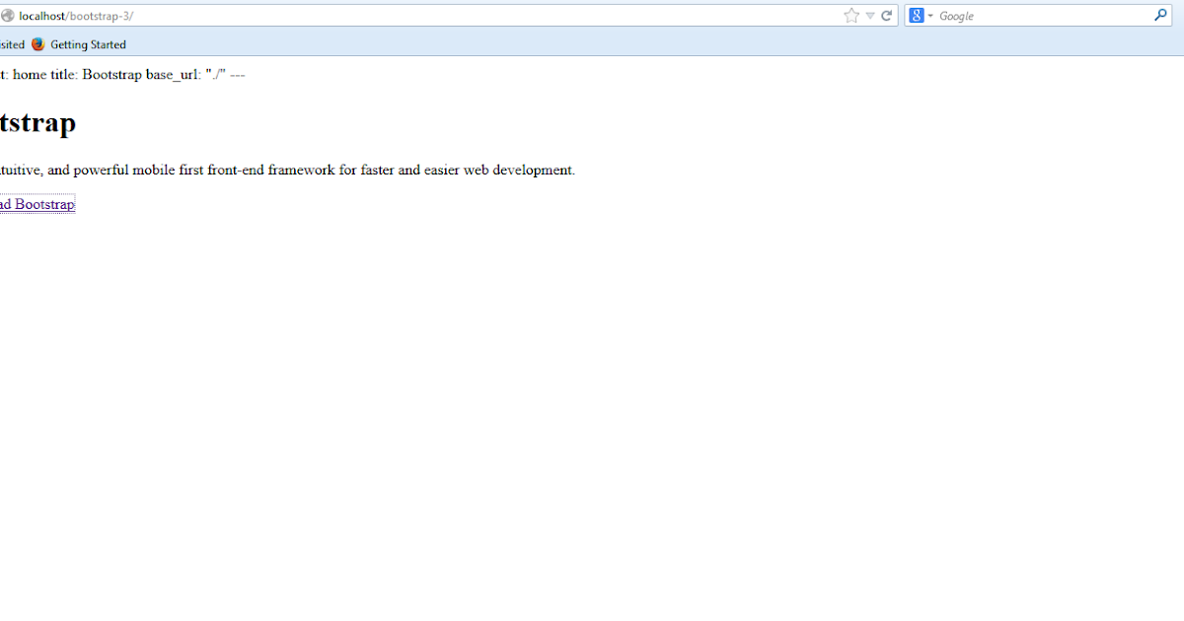Viewport: 1184px width, 621px height.
Task: Click the framework description paragraph
Action: (286, 170)
